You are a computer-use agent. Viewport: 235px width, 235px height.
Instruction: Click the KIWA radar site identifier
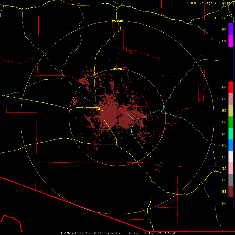pyautogui.click(x=134, y=233)
